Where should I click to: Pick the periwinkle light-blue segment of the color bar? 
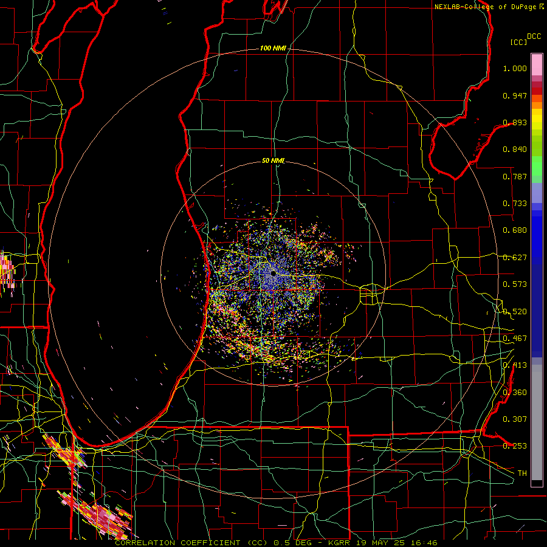tap(537, 193)
